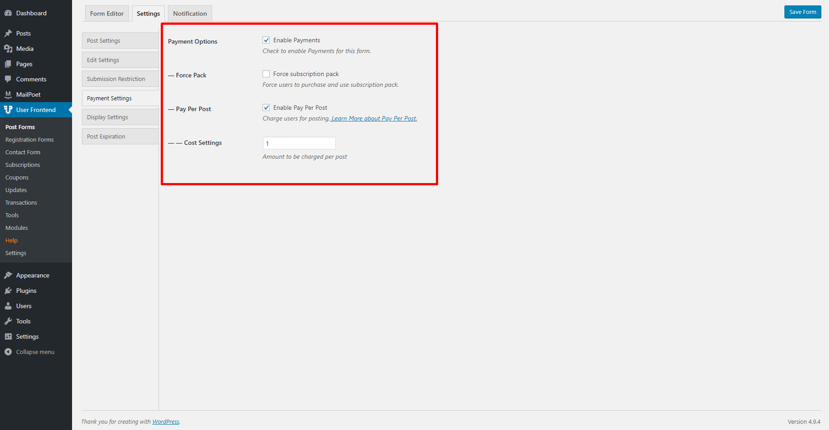
Task: Click the MailPoet M icon
Action: pos(8,94)
